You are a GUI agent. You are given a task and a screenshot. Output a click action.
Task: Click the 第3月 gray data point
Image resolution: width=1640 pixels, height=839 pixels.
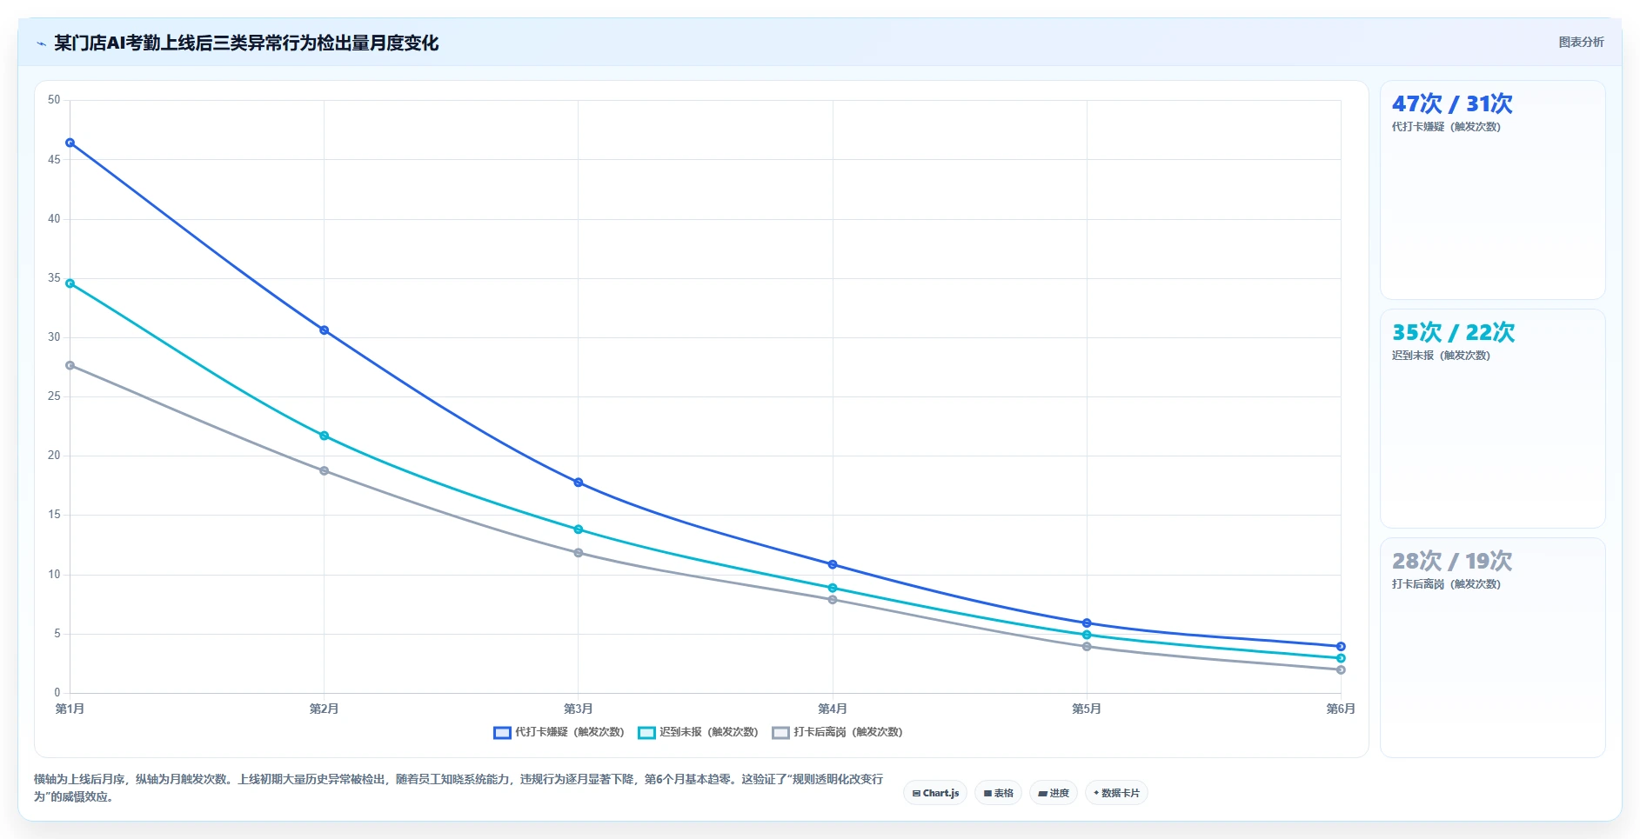click(578, 553)
